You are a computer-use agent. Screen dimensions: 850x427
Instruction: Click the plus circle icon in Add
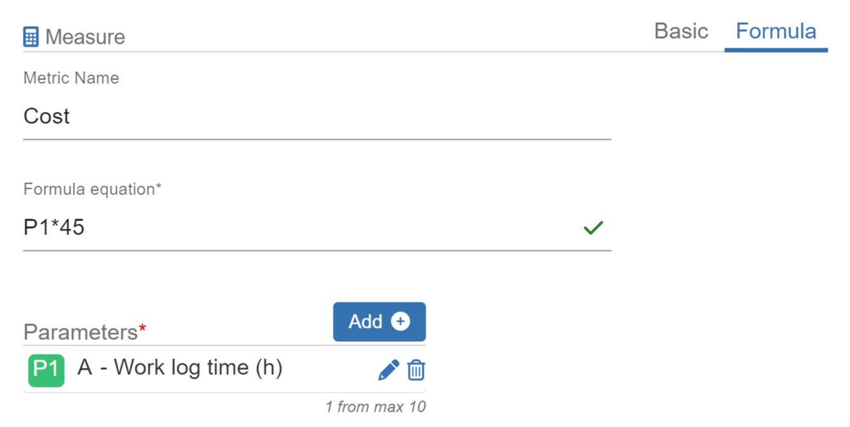[400, 322]
